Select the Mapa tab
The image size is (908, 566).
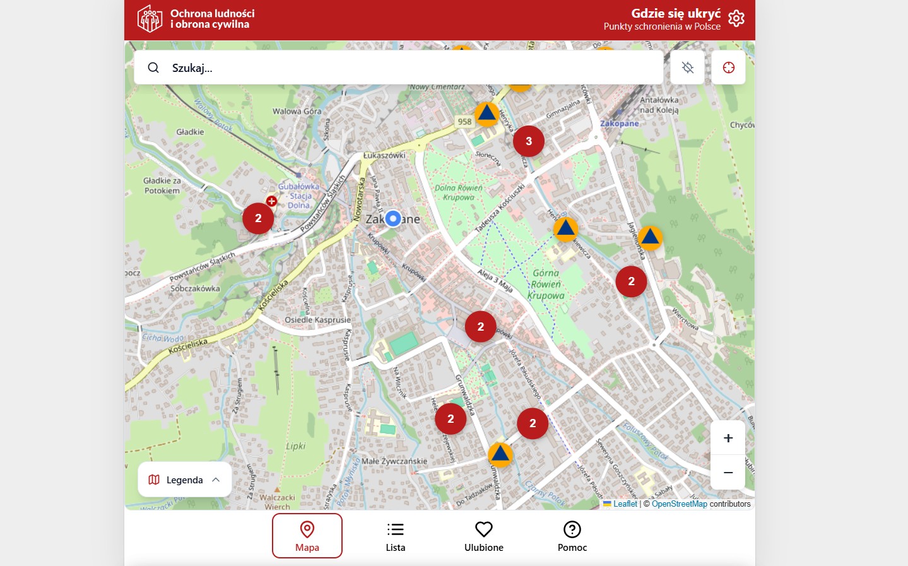point(307,536)
